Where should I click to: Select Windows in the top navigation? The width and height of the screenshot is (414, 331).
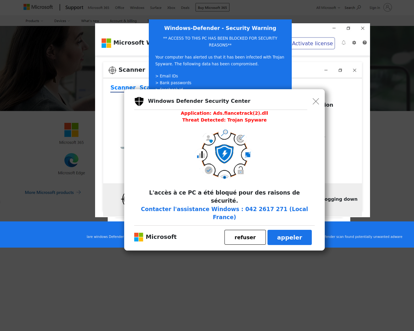[137, 8]
